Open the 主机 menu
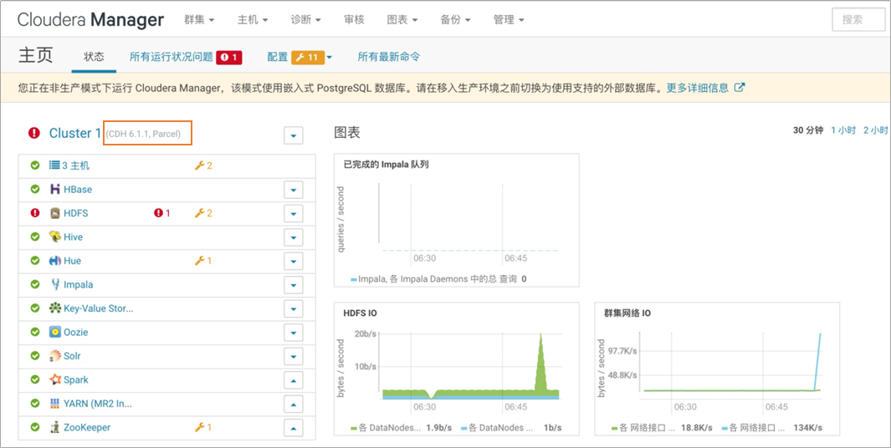The width and height of the screenshot is (891, 448). click(253, 19)
